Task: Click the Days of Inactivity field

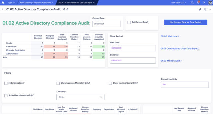Action: pyautogui.click(x=185, y=85)
